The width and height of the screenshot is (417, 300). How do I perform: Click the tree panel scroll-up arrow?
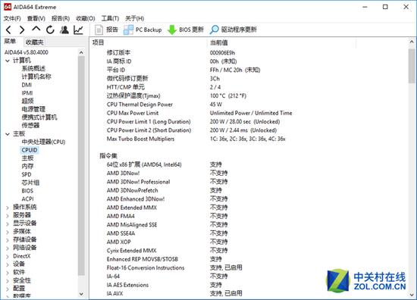[x=81, y=52]
